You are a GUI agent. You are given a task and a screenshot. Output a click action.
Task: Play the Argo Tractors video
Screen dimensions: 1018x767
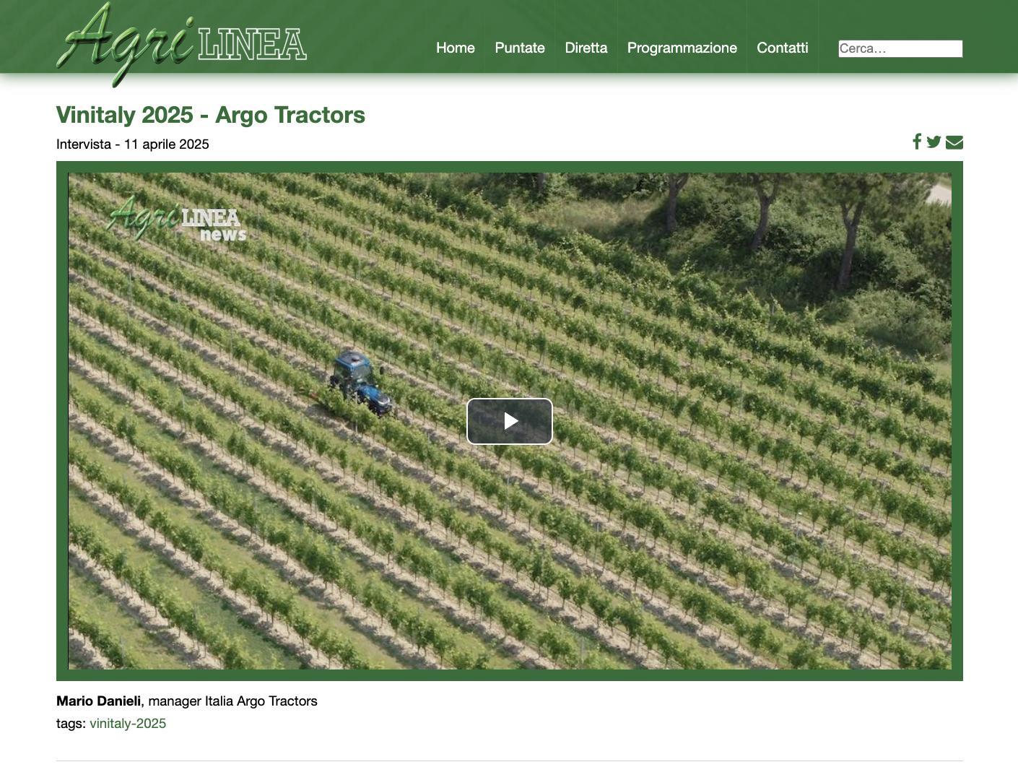510,421
